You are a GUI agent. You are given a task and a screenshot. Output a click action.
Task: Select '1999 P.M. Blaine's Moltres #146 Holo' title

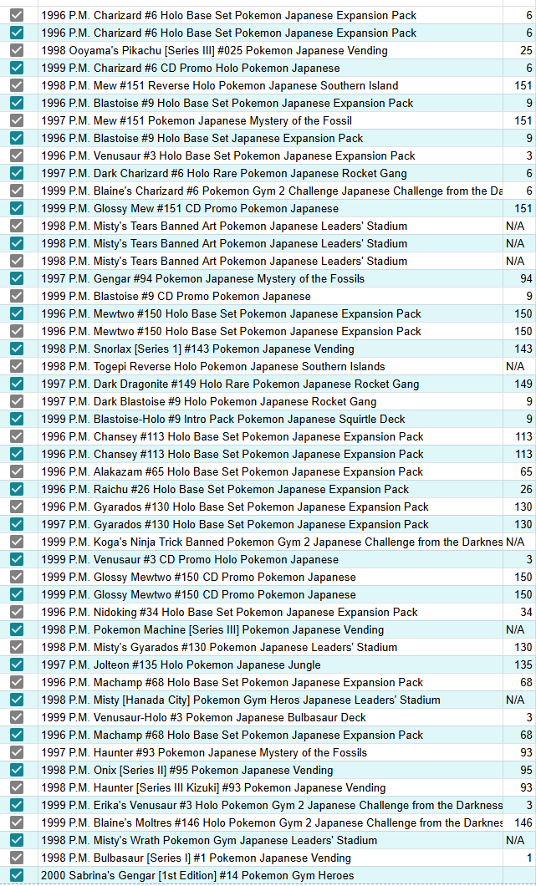pos(272,822)
